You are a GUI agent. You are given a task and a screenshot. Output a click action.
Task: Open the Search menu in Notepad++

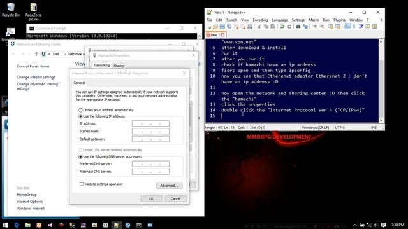(231, 20)
